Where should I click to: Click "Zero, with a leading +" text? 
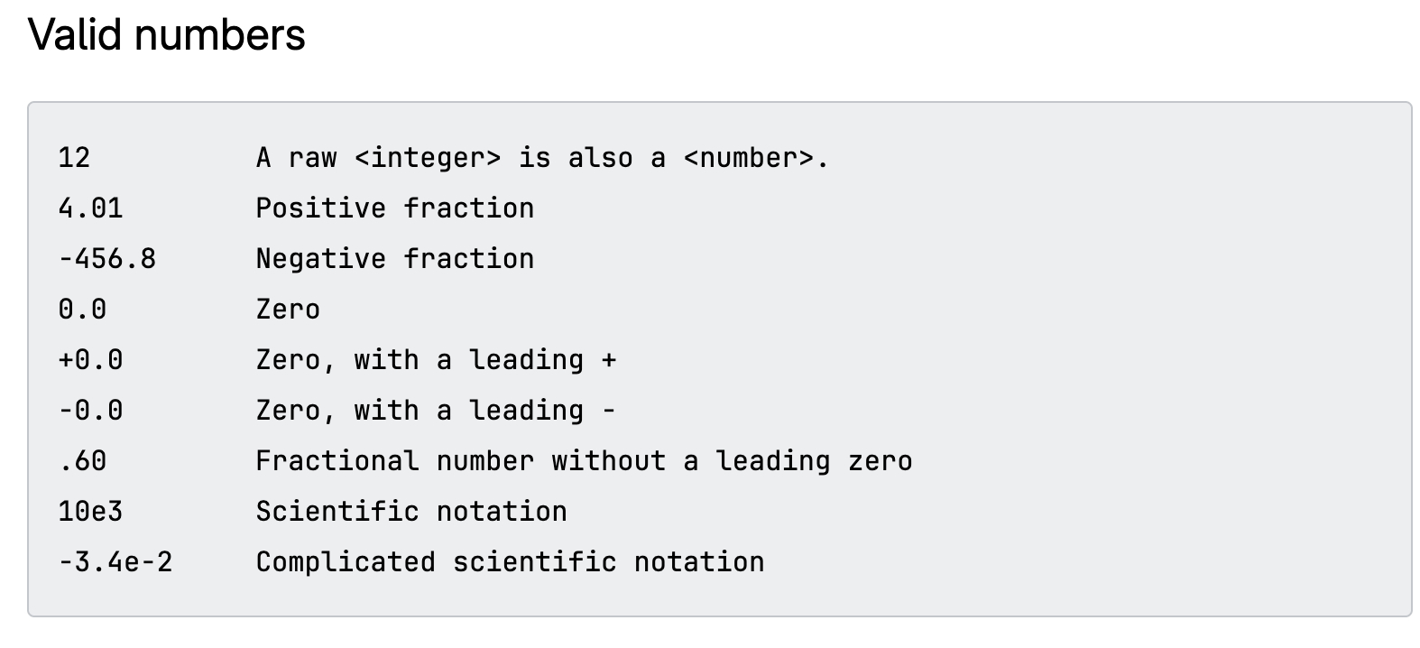click(x=436, y=360)
